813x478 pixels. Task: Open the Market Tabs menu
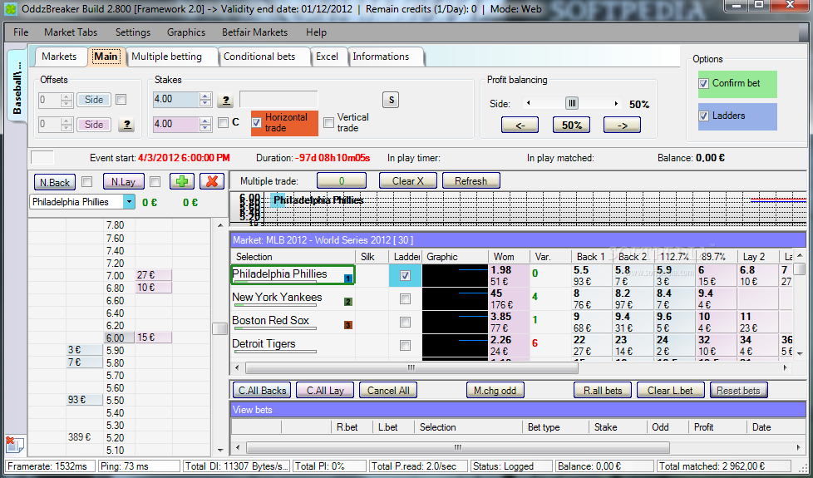click(71, 32)
